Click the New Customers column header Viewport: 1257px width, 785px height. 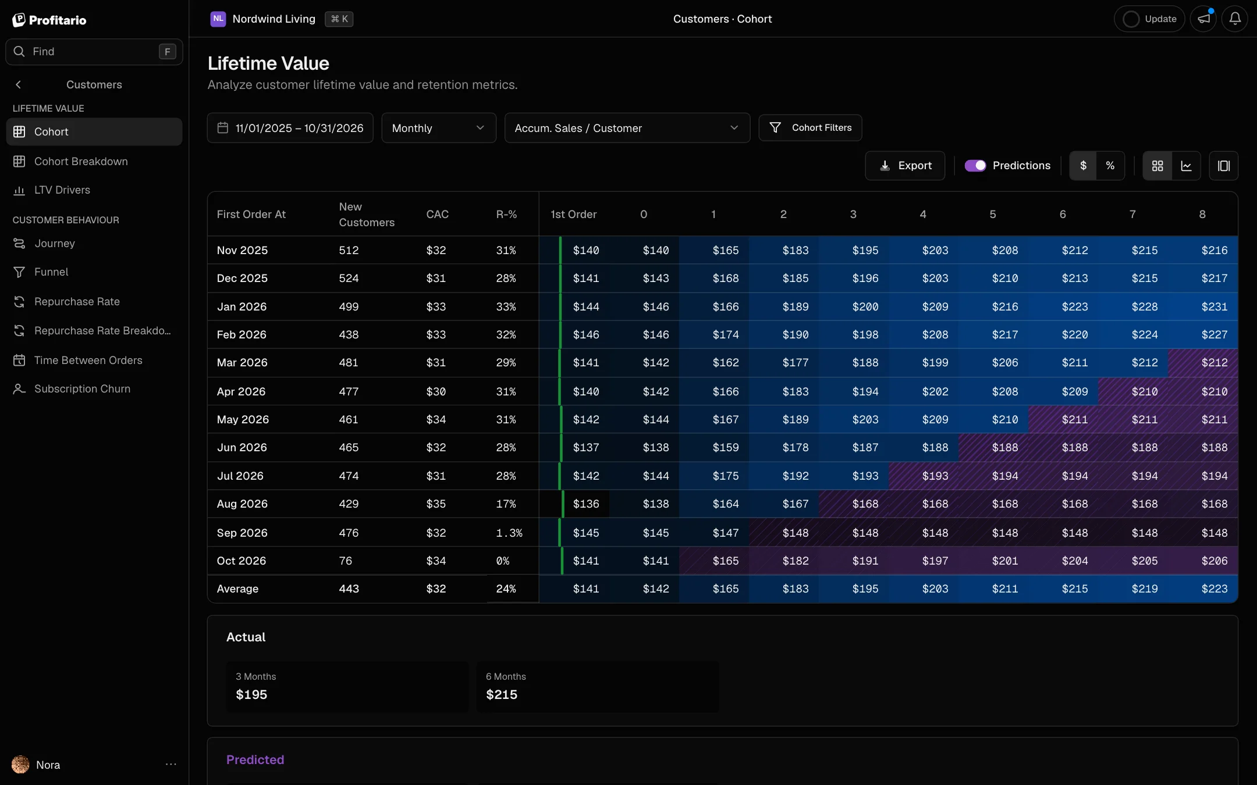click(367, 215)
